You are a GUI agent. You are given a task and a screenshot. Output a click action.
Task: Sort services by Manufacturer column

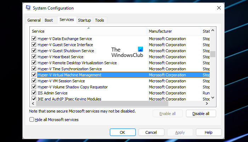click(174, 31)
